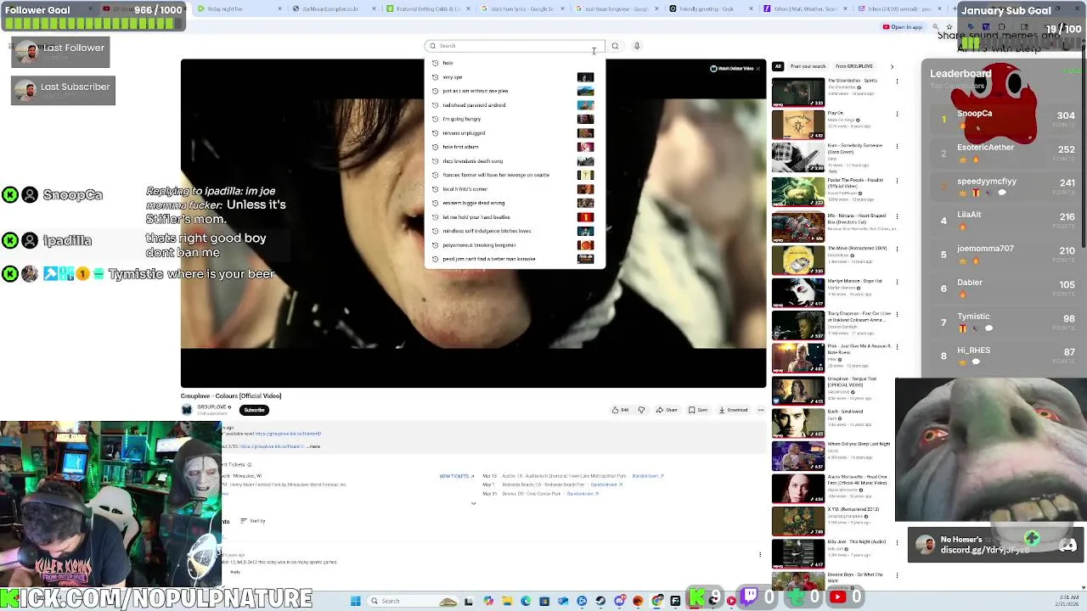Select 'polyamorous breaking benjamin' suggestion

pos(514,245)
